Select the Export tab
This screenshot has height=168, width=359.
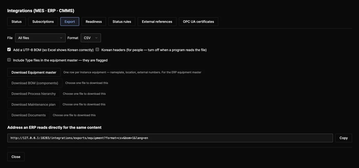pyautogui.click(x=70, y=21)
